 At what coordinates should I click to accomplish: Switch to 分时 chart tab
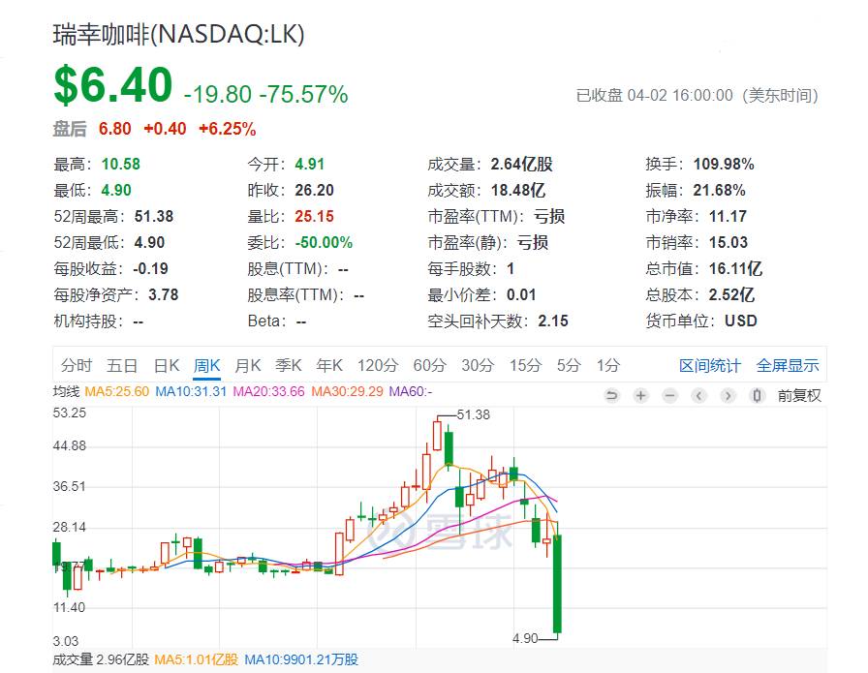pos(76,365)
